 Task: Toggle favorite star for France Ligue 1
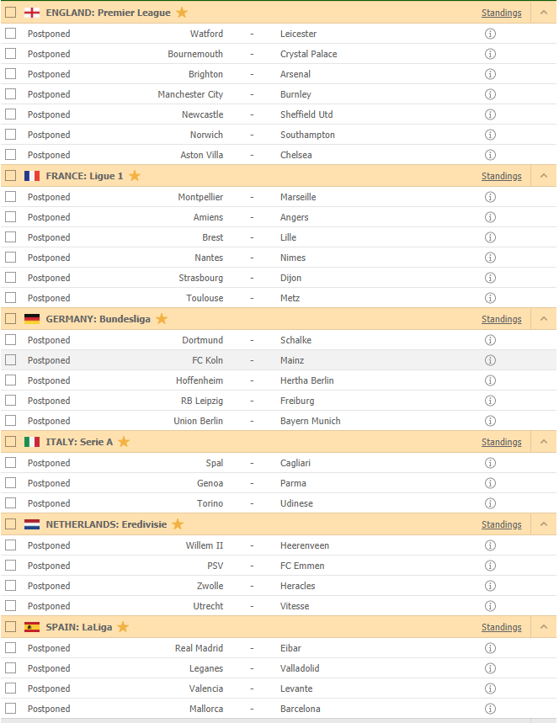[135, 176]
